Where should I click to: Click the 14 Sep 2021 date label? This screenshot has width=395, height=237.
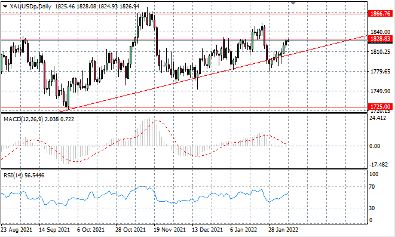[54, 230]
